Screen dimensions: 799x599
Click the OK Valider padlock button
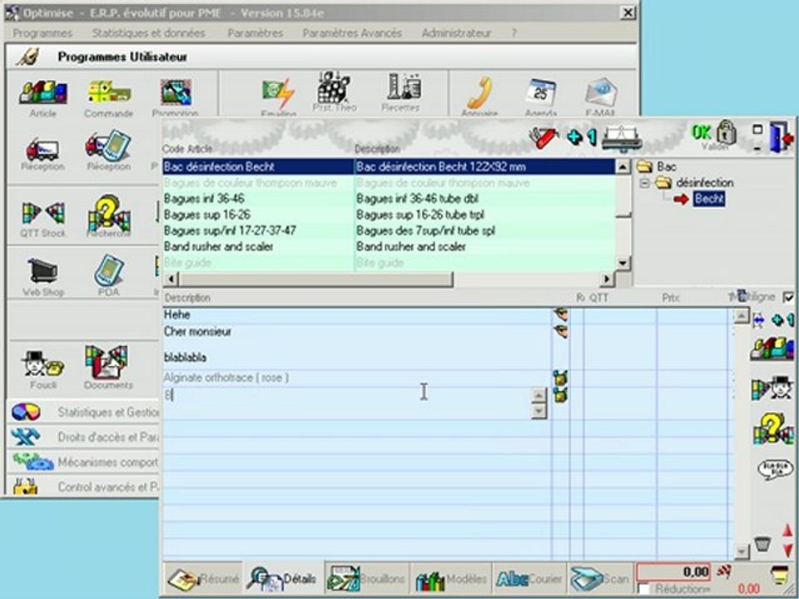pos(714,135)
